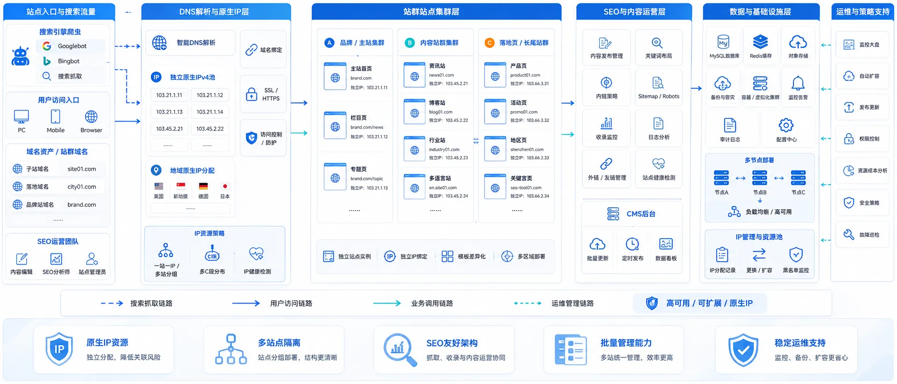Select 节点B server icon
Viewport: 897px width, 384px height.
759,178
